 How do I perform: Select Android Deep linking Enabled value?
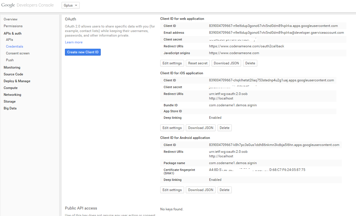215,180
